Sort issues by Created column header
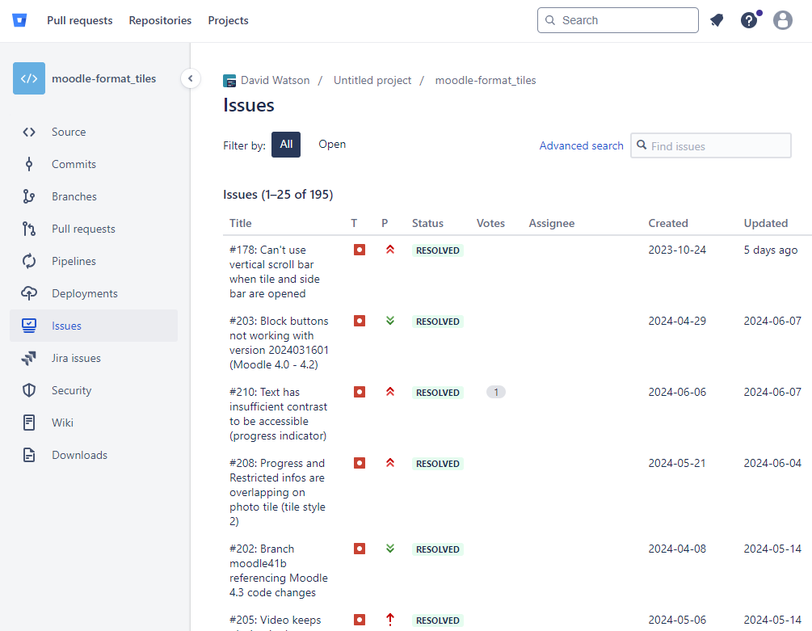This screenshot has width=812, height=631. (668, 223)
